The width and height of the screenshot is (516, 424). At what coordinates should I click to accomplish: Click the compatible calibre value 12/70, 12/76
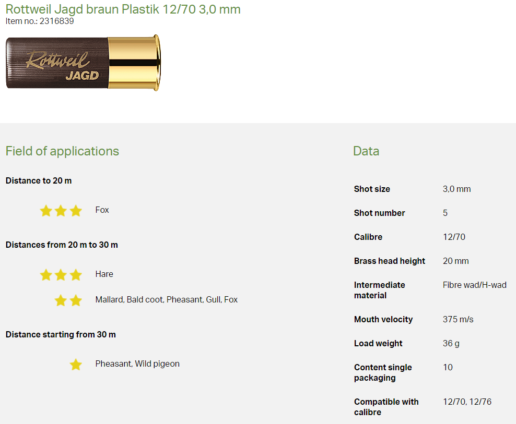pos(467,402)
